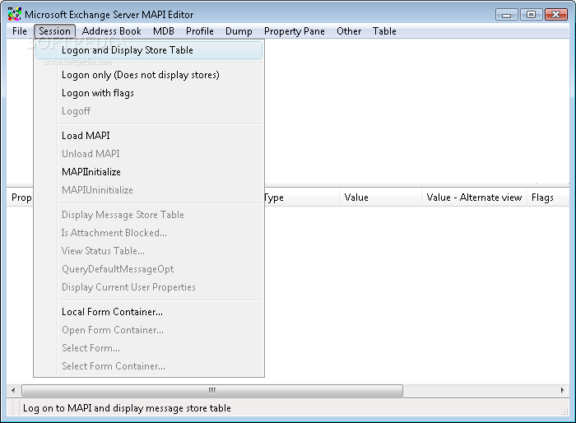
Task: Sort by the Type column header
Action: pos(302,198)
